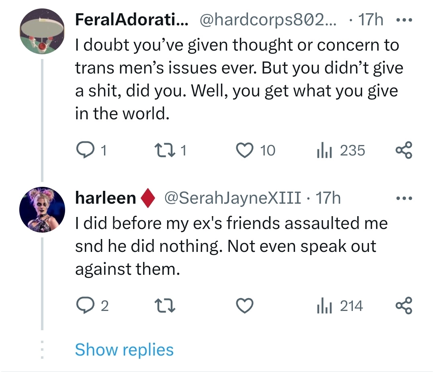Click the harleen display name

[106, 198]
